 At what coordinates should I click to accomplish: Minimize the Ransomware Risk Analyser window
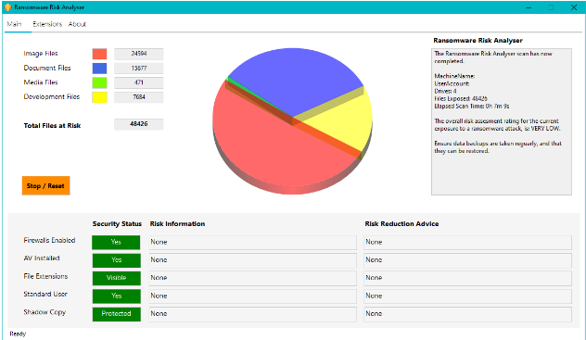(529, 7)
